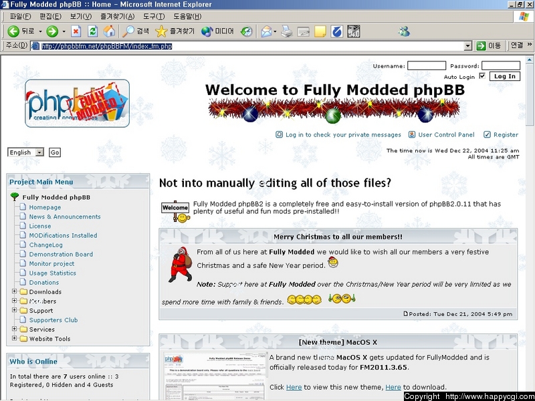
Task: Open the English language dropdown
Action: [x=40, y=152]
